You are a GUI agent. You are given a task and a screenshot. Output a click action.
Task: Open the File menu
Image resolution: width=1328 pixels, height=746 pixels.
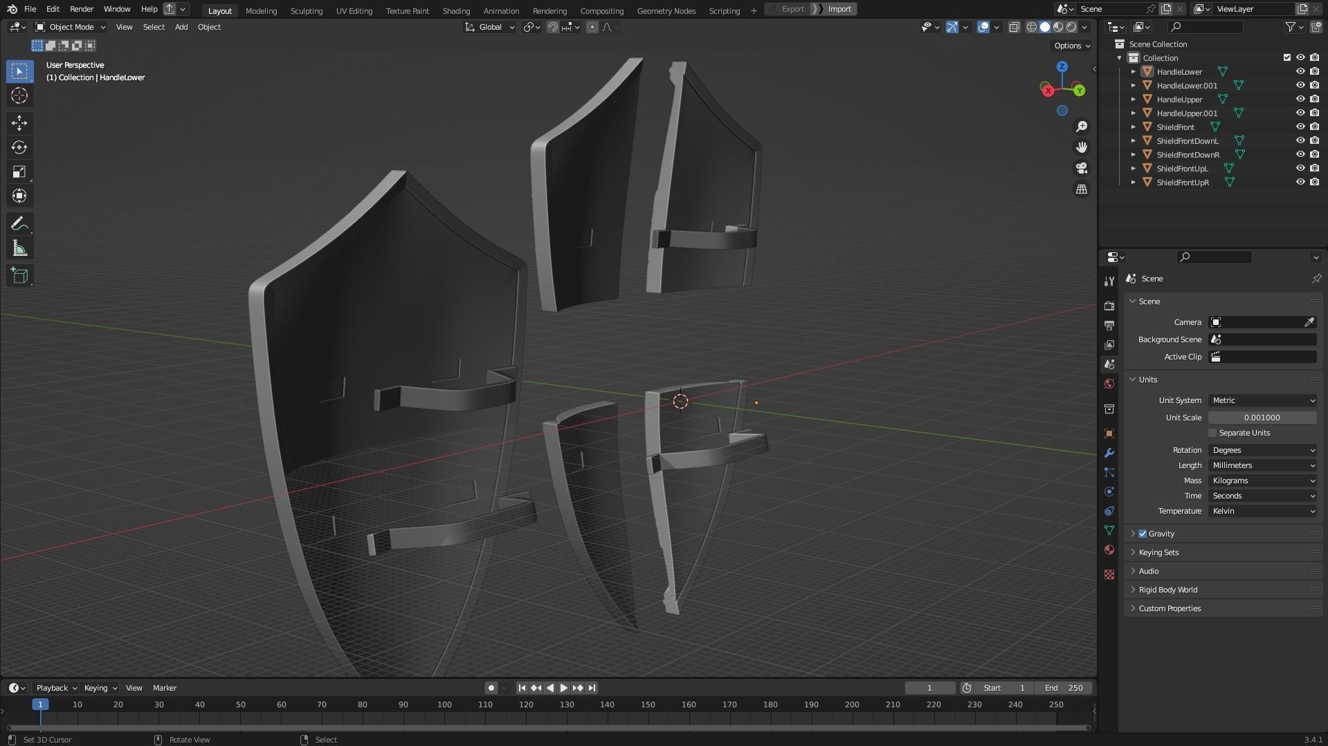tap(30, 9)
